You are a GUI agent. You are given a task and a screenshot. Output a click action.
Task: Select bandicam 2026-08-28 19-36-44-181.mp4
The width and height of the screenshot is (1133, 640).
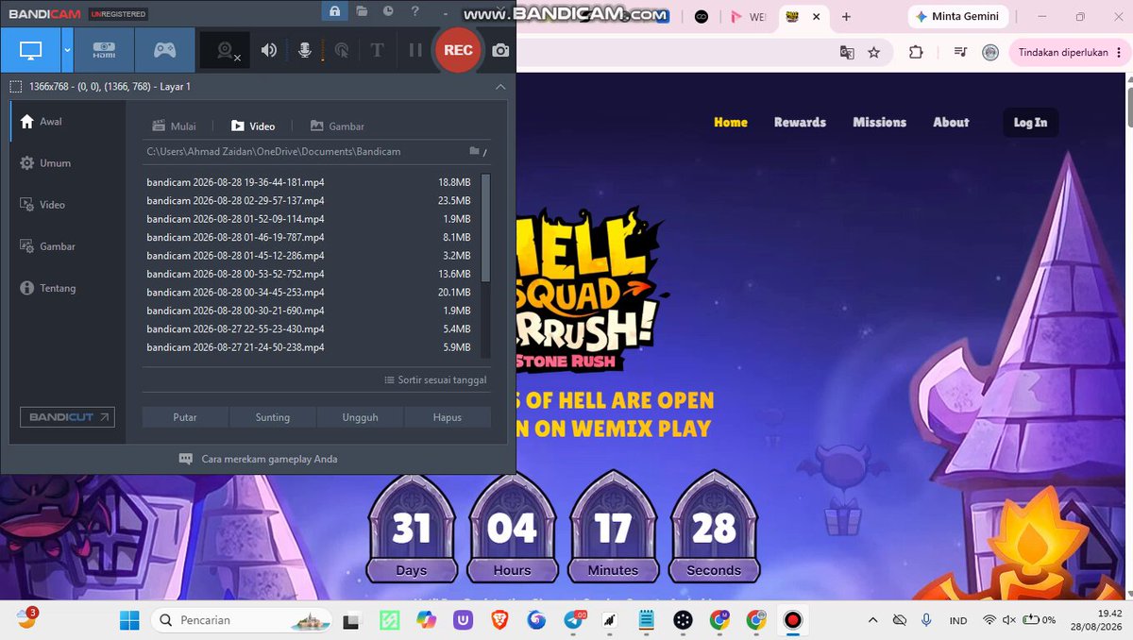click(x=310, y=182)
